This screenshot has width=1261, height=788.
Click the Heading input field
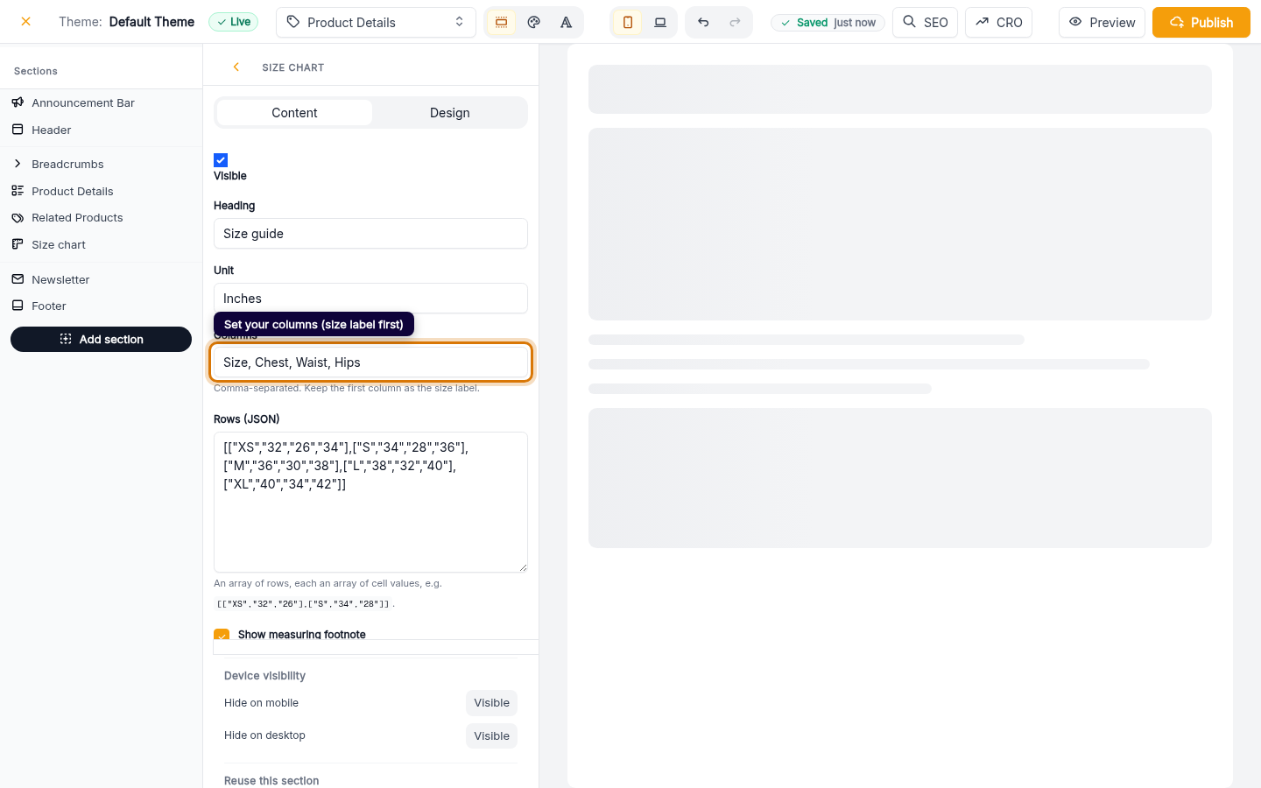pos(370,234)
